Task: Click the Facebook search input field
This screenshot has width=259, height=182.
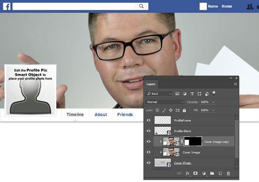Action: click(76, 6)
